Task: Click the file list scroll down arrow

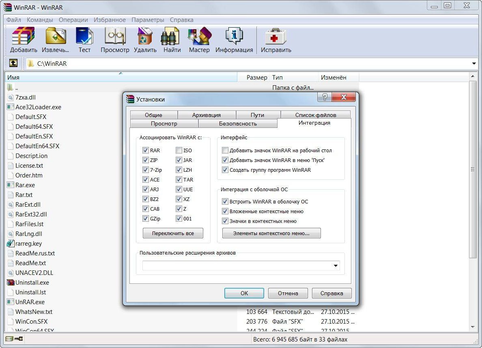Action: pos(473,327)
